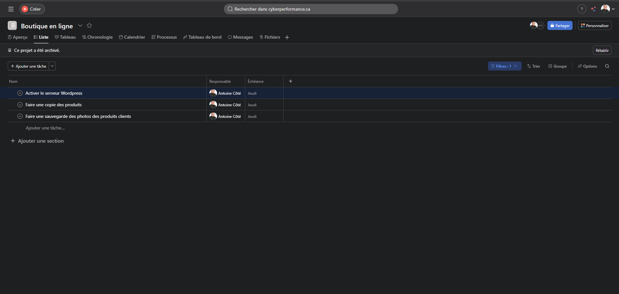Click the Rétablir button to restore project

coord(602,50)
